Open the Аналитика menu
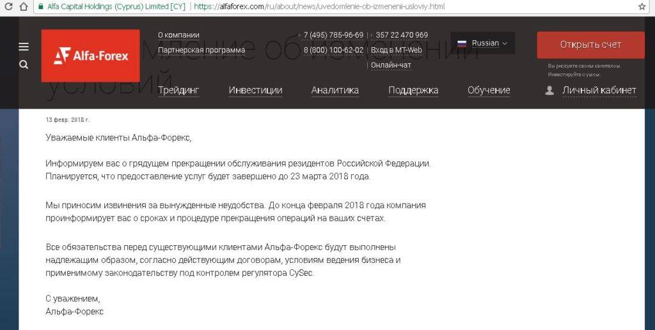 [335, 90]
